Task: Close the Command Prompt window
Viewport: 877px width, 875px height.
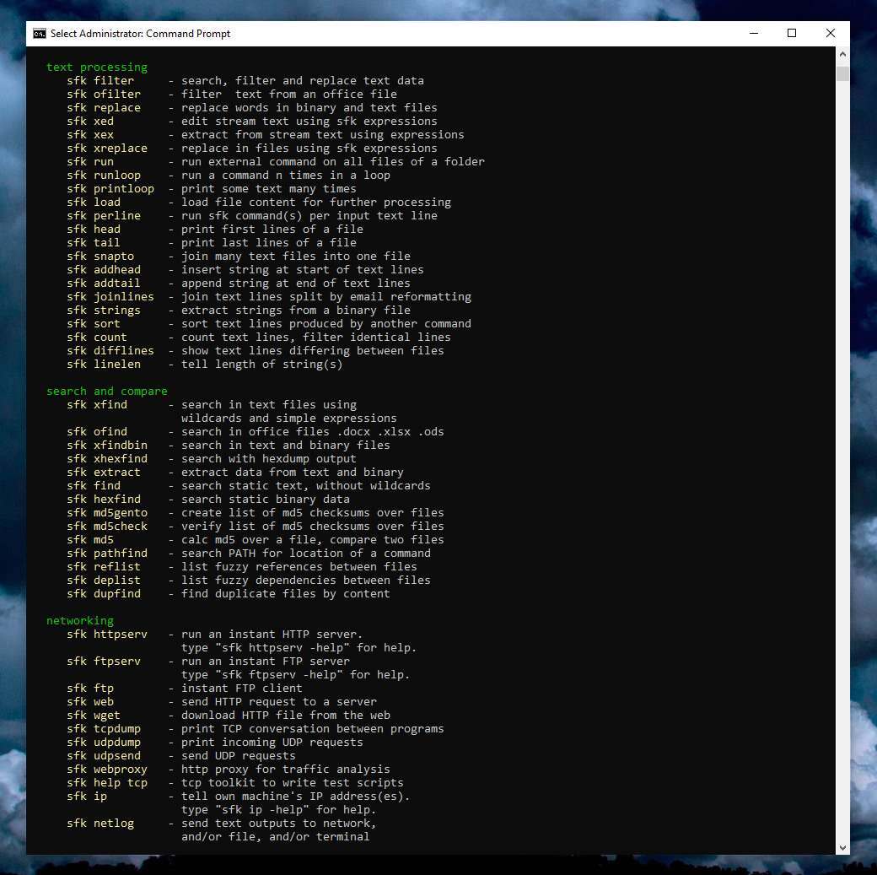Action: tap(831, 33)
